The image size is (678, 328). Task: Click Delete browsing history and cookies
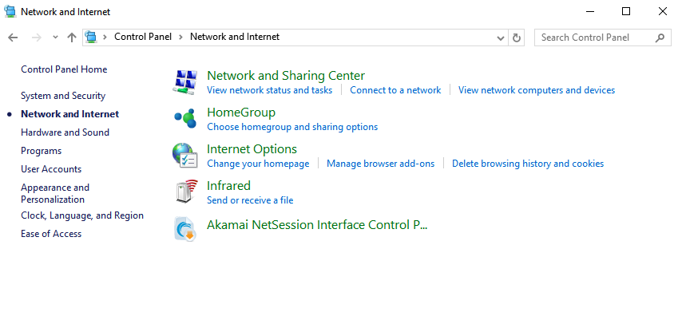tap(528, 164)
